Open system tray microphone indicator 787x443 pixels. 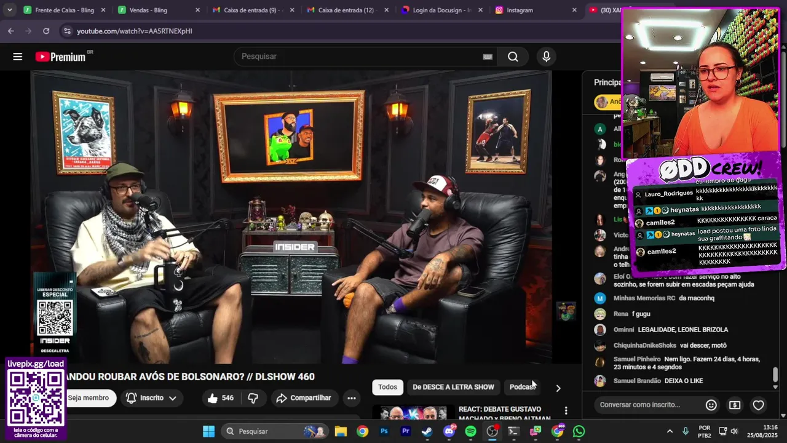686,431
